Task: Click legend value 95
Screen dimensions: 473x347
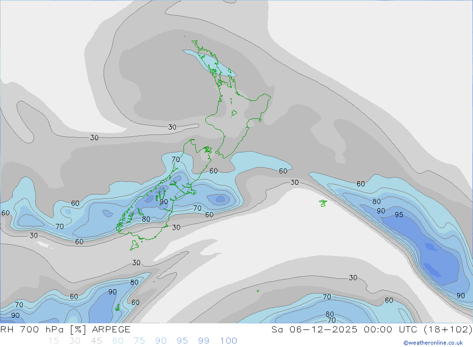Action: [182, 341]
